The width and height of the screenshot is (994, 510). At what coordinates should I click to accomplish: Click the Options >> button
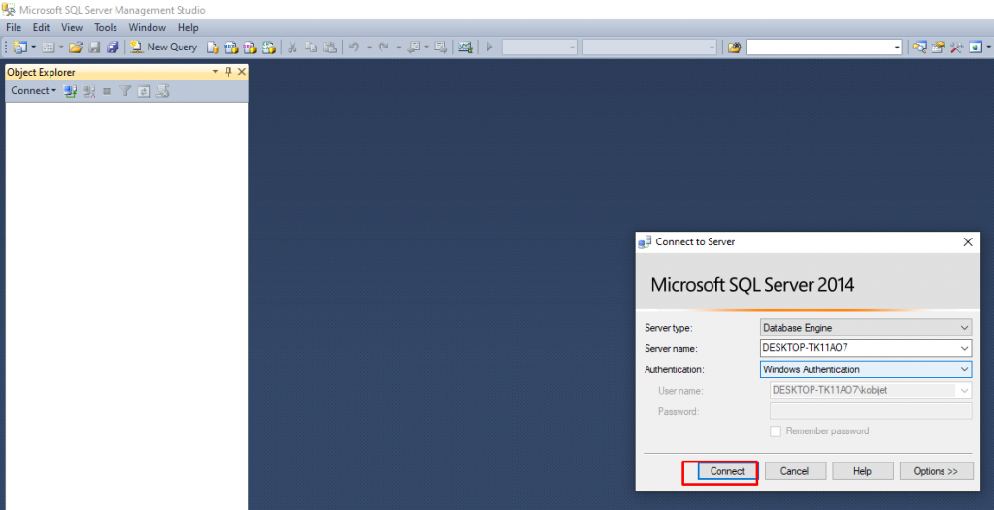(x=936, y=471)
